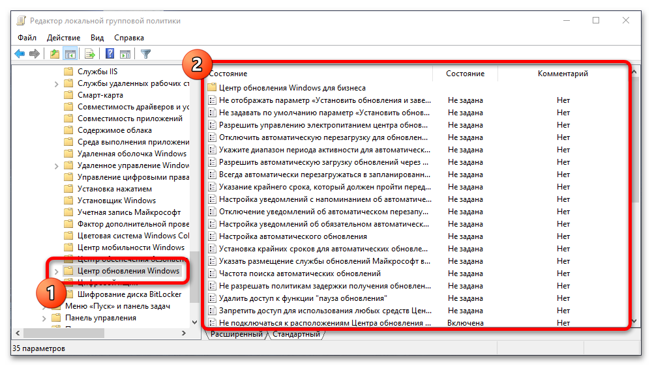
Task: Sort by the Комментарий column header
Action: pos(563,74)
